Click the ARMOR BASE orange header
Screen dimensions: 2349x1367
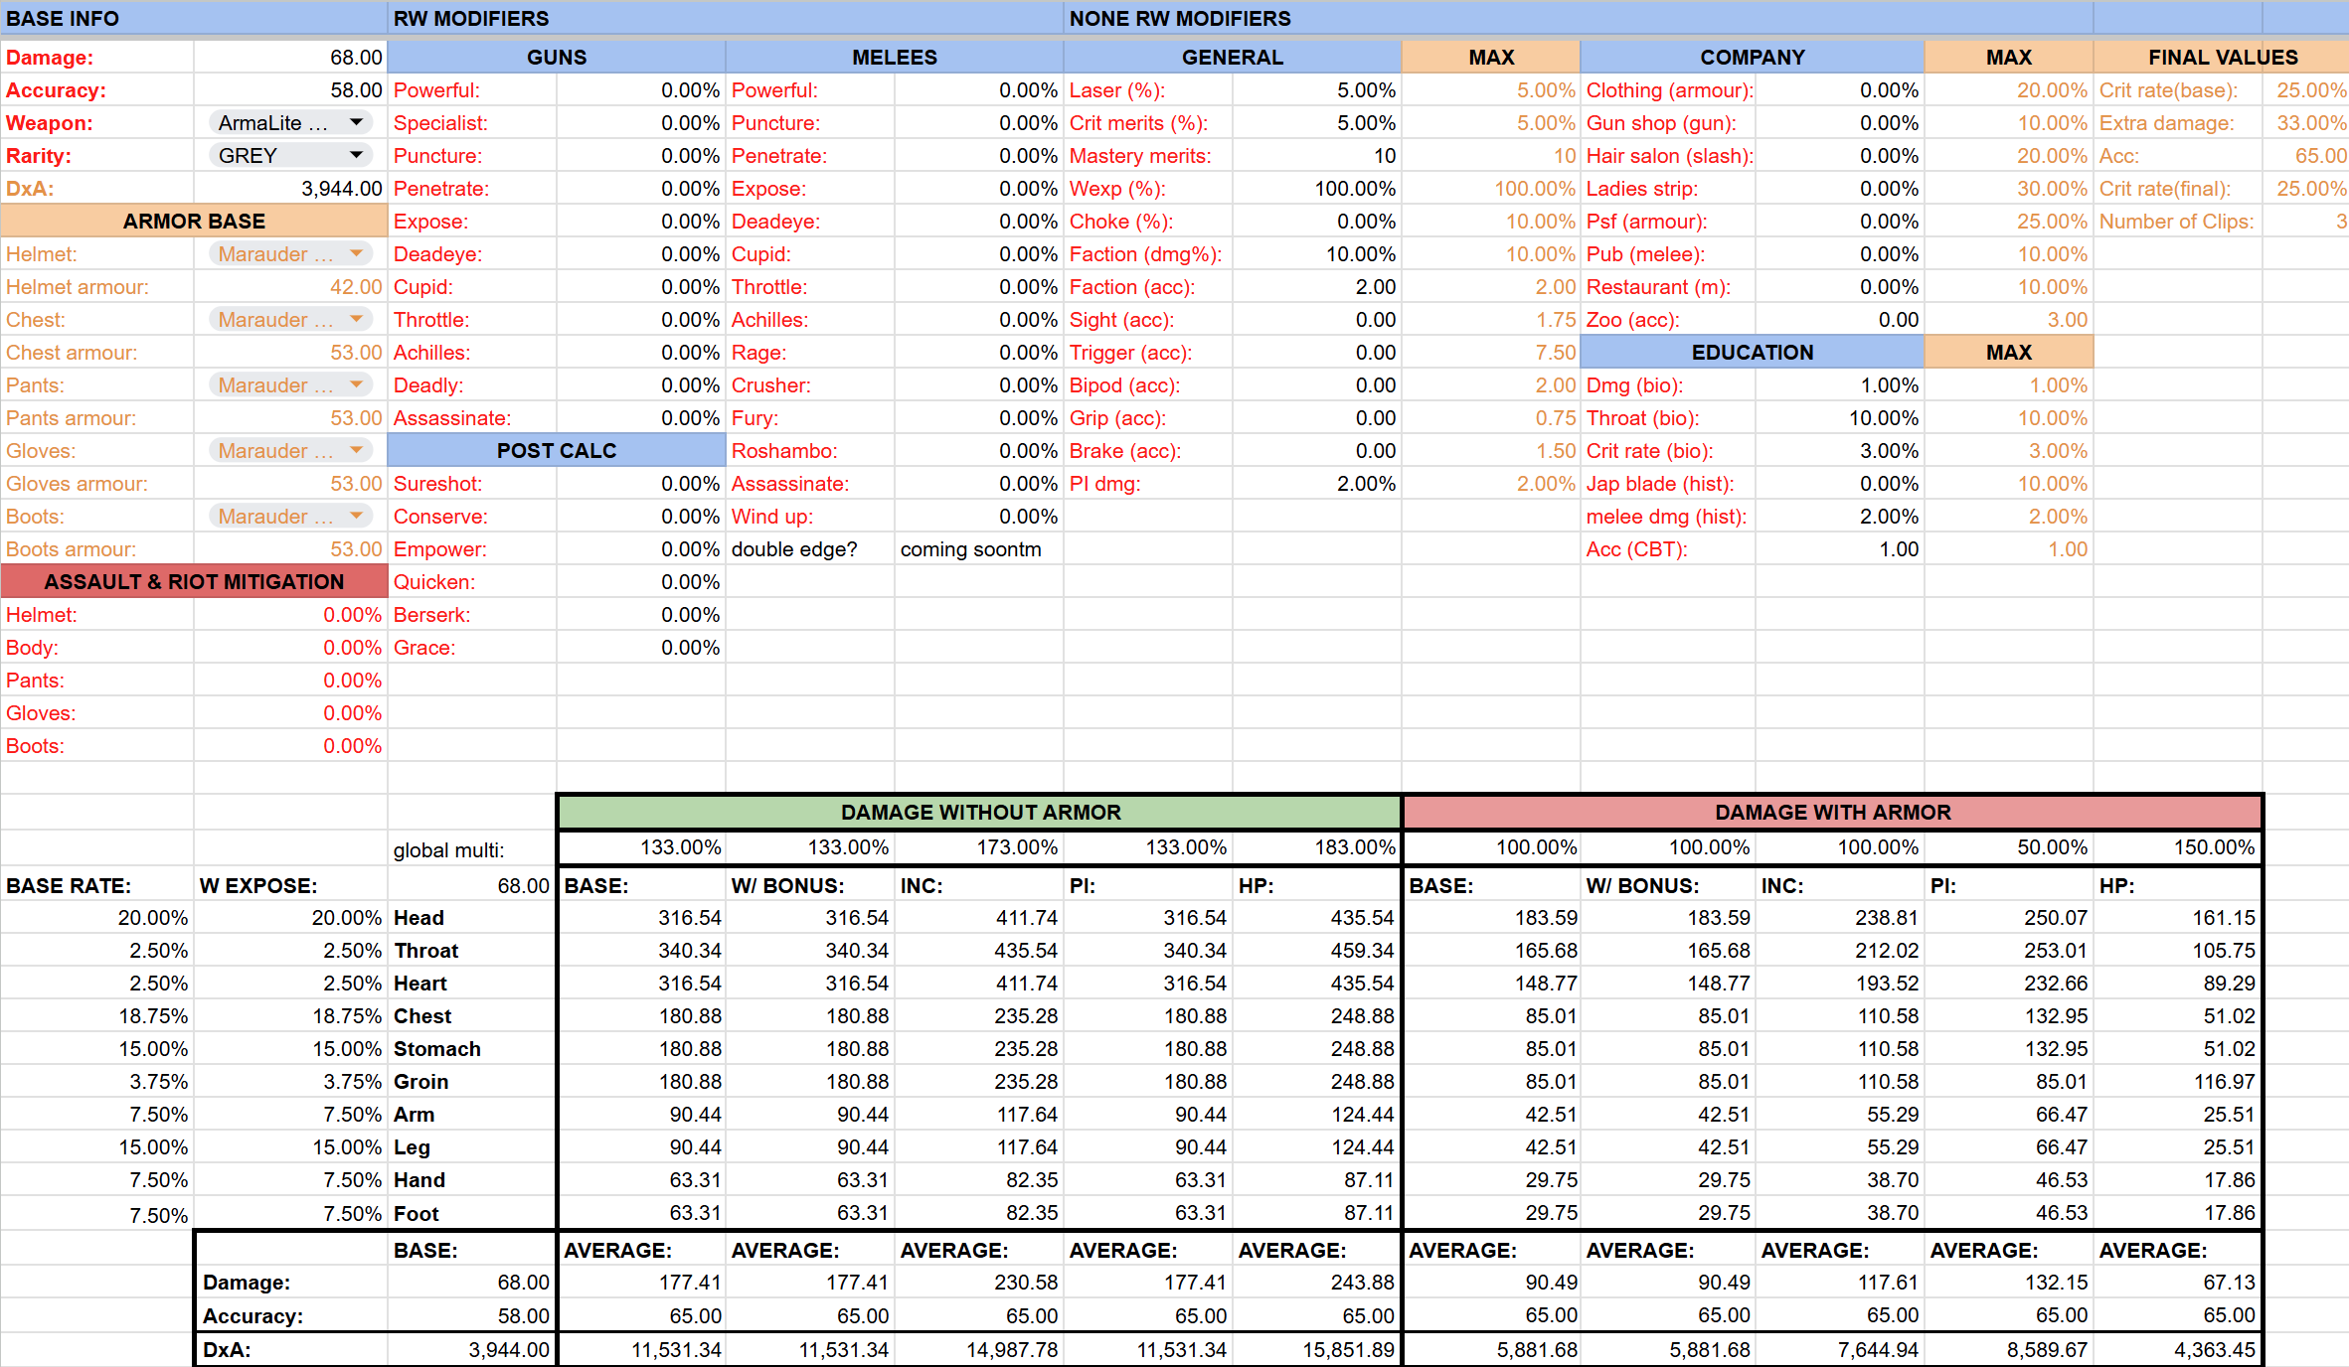click(194, 221)
